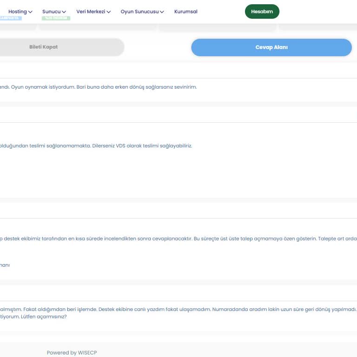The height and width of the screenshot is (357, 357).
Task: Follow the Powered by WISECP link
Action: click(72, 353)
